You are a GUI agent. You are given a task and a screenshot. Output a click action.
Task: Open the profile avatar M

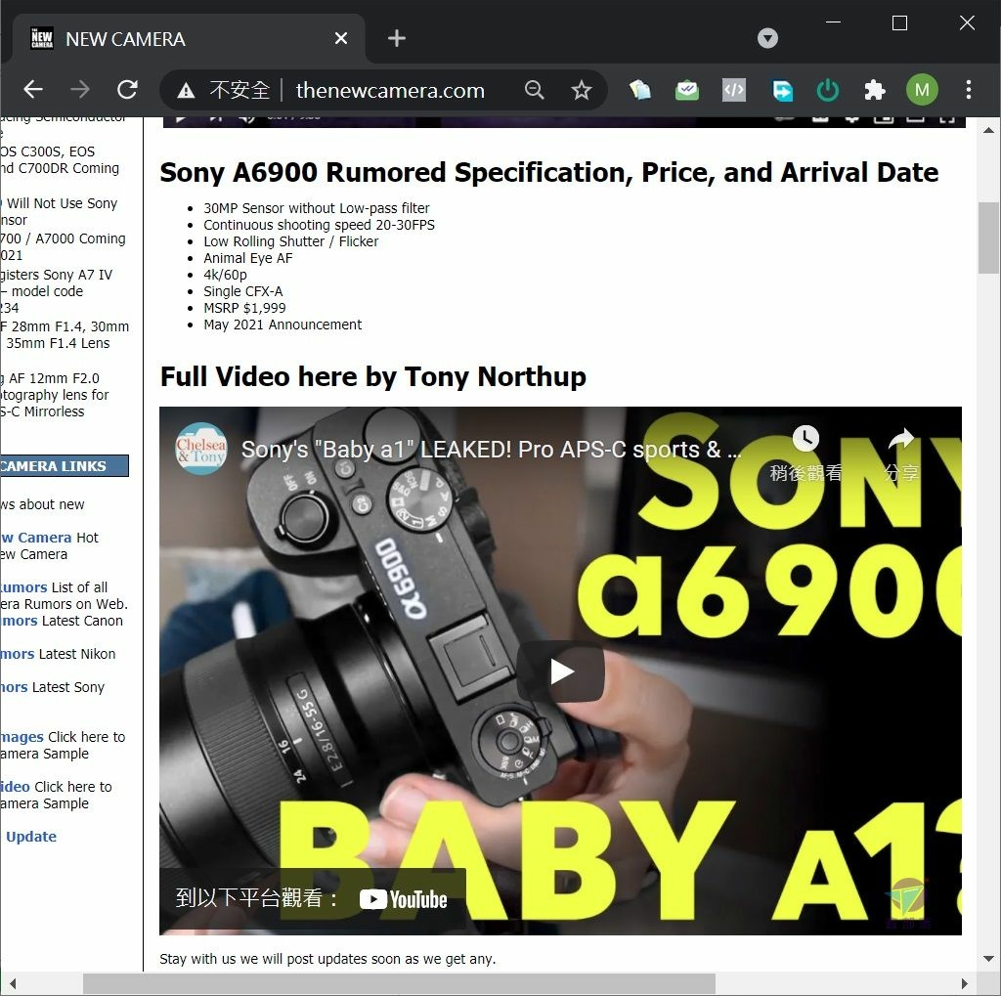click(922, 90)
